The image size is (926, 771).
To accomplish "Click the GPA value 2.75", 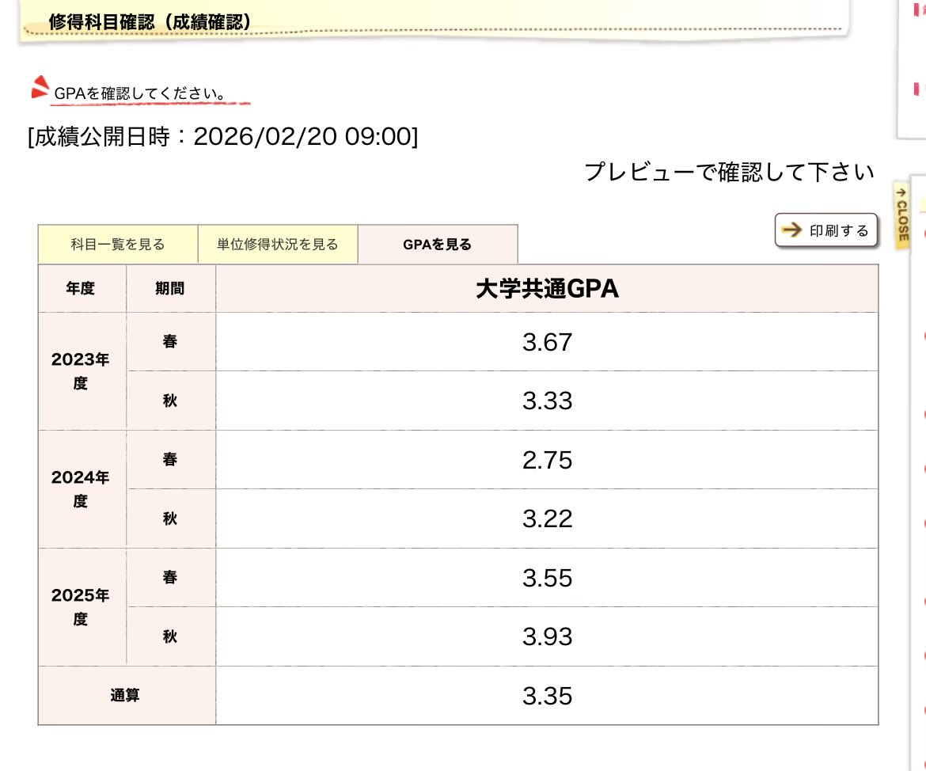I will 547,460.
